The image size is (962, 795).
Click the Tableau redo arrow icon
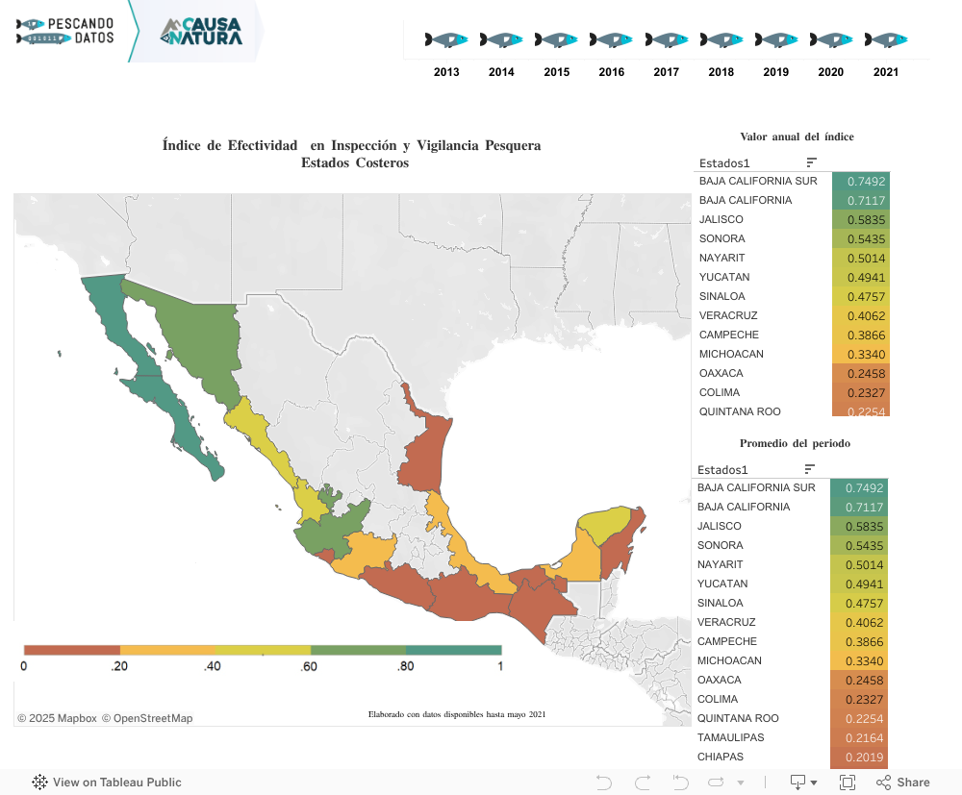pos(643,783)
